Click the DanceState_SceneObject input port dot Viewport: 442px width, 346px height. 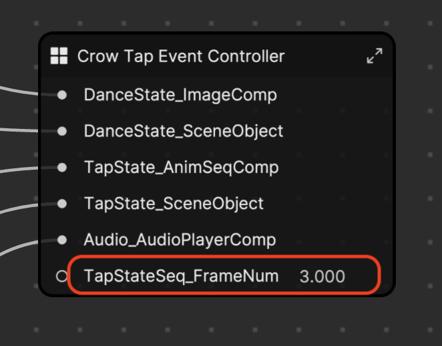tap(62, 131)
